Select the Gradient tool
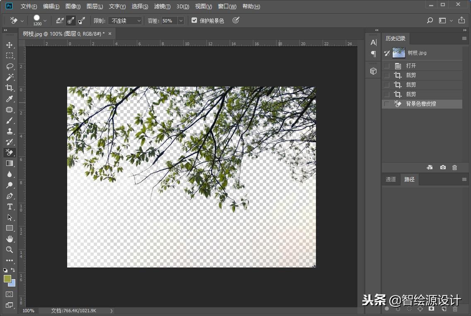The width and height of the screenshot is (471, 316). (x=9, y=163)
